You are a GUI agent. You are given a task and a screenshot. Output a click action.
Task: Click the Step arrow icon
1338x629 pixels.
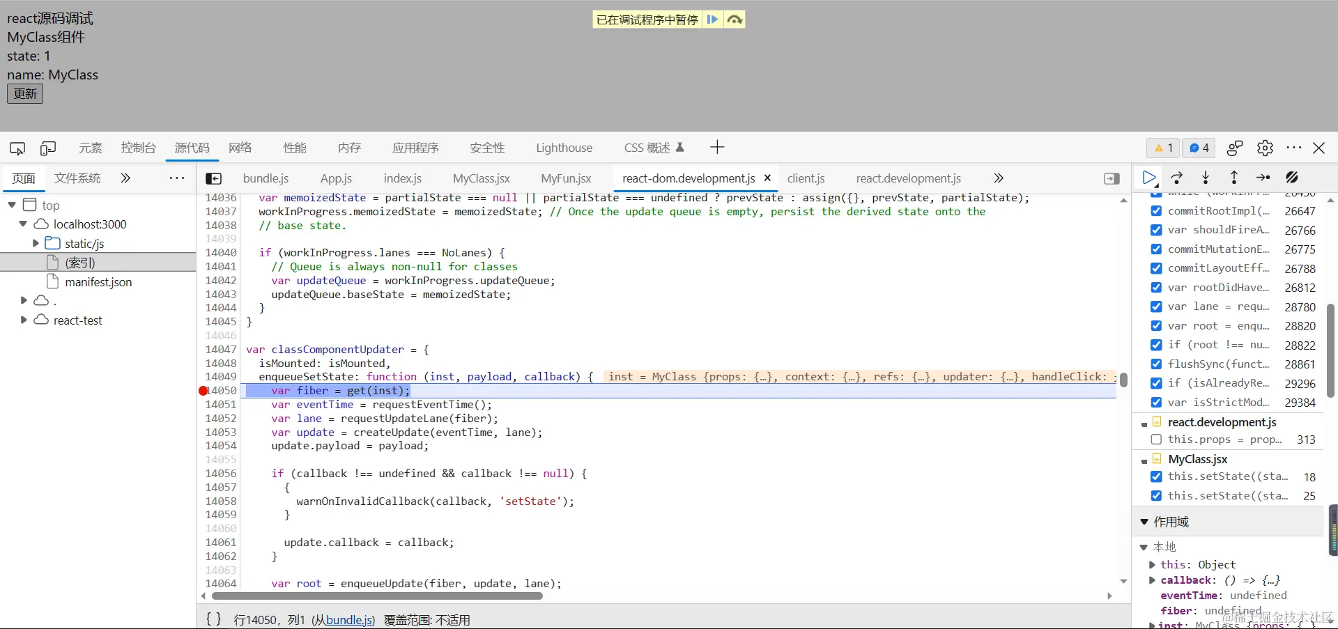point(1263,178)
